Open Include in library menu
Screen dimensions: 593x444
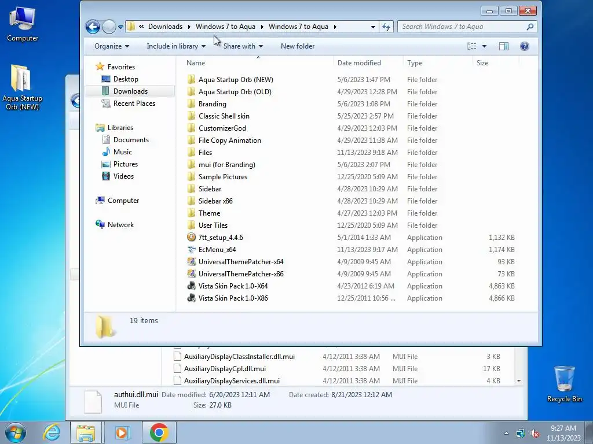coord(176,46)
